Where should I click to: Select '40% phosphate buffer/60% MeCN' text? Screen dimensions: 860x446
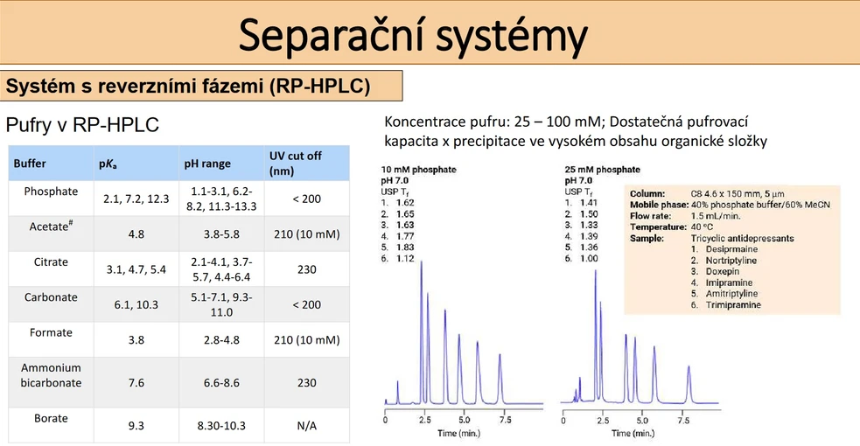coord(760,205)
